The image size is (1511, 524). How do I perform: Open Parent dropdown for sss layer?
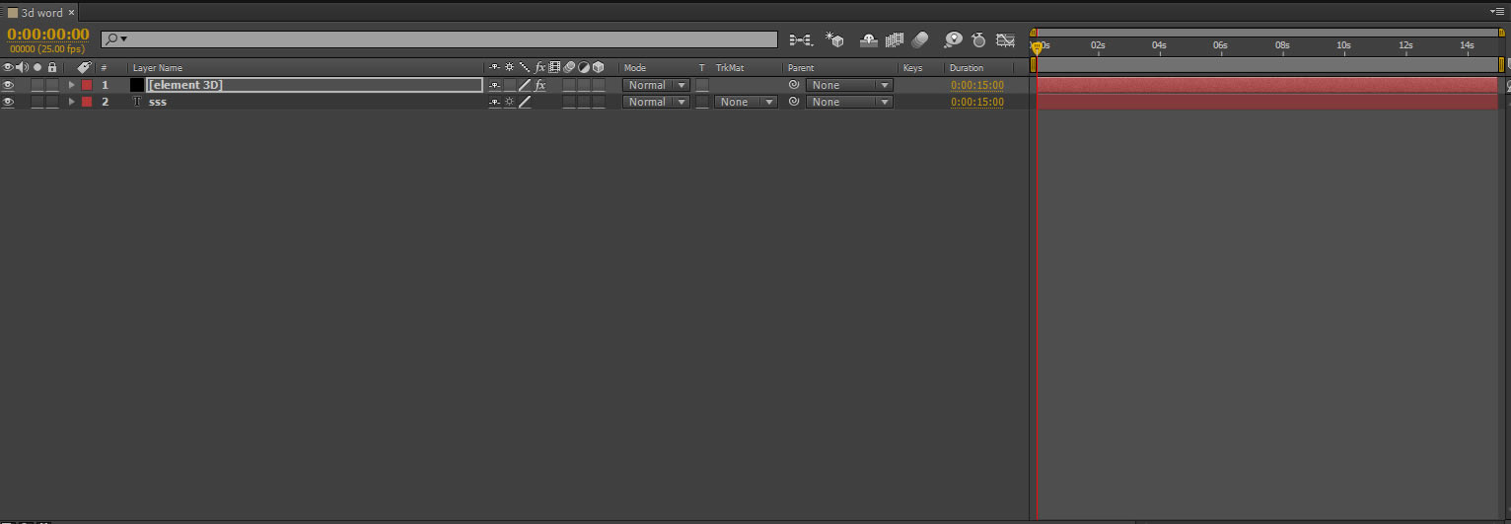coord(849,102)
